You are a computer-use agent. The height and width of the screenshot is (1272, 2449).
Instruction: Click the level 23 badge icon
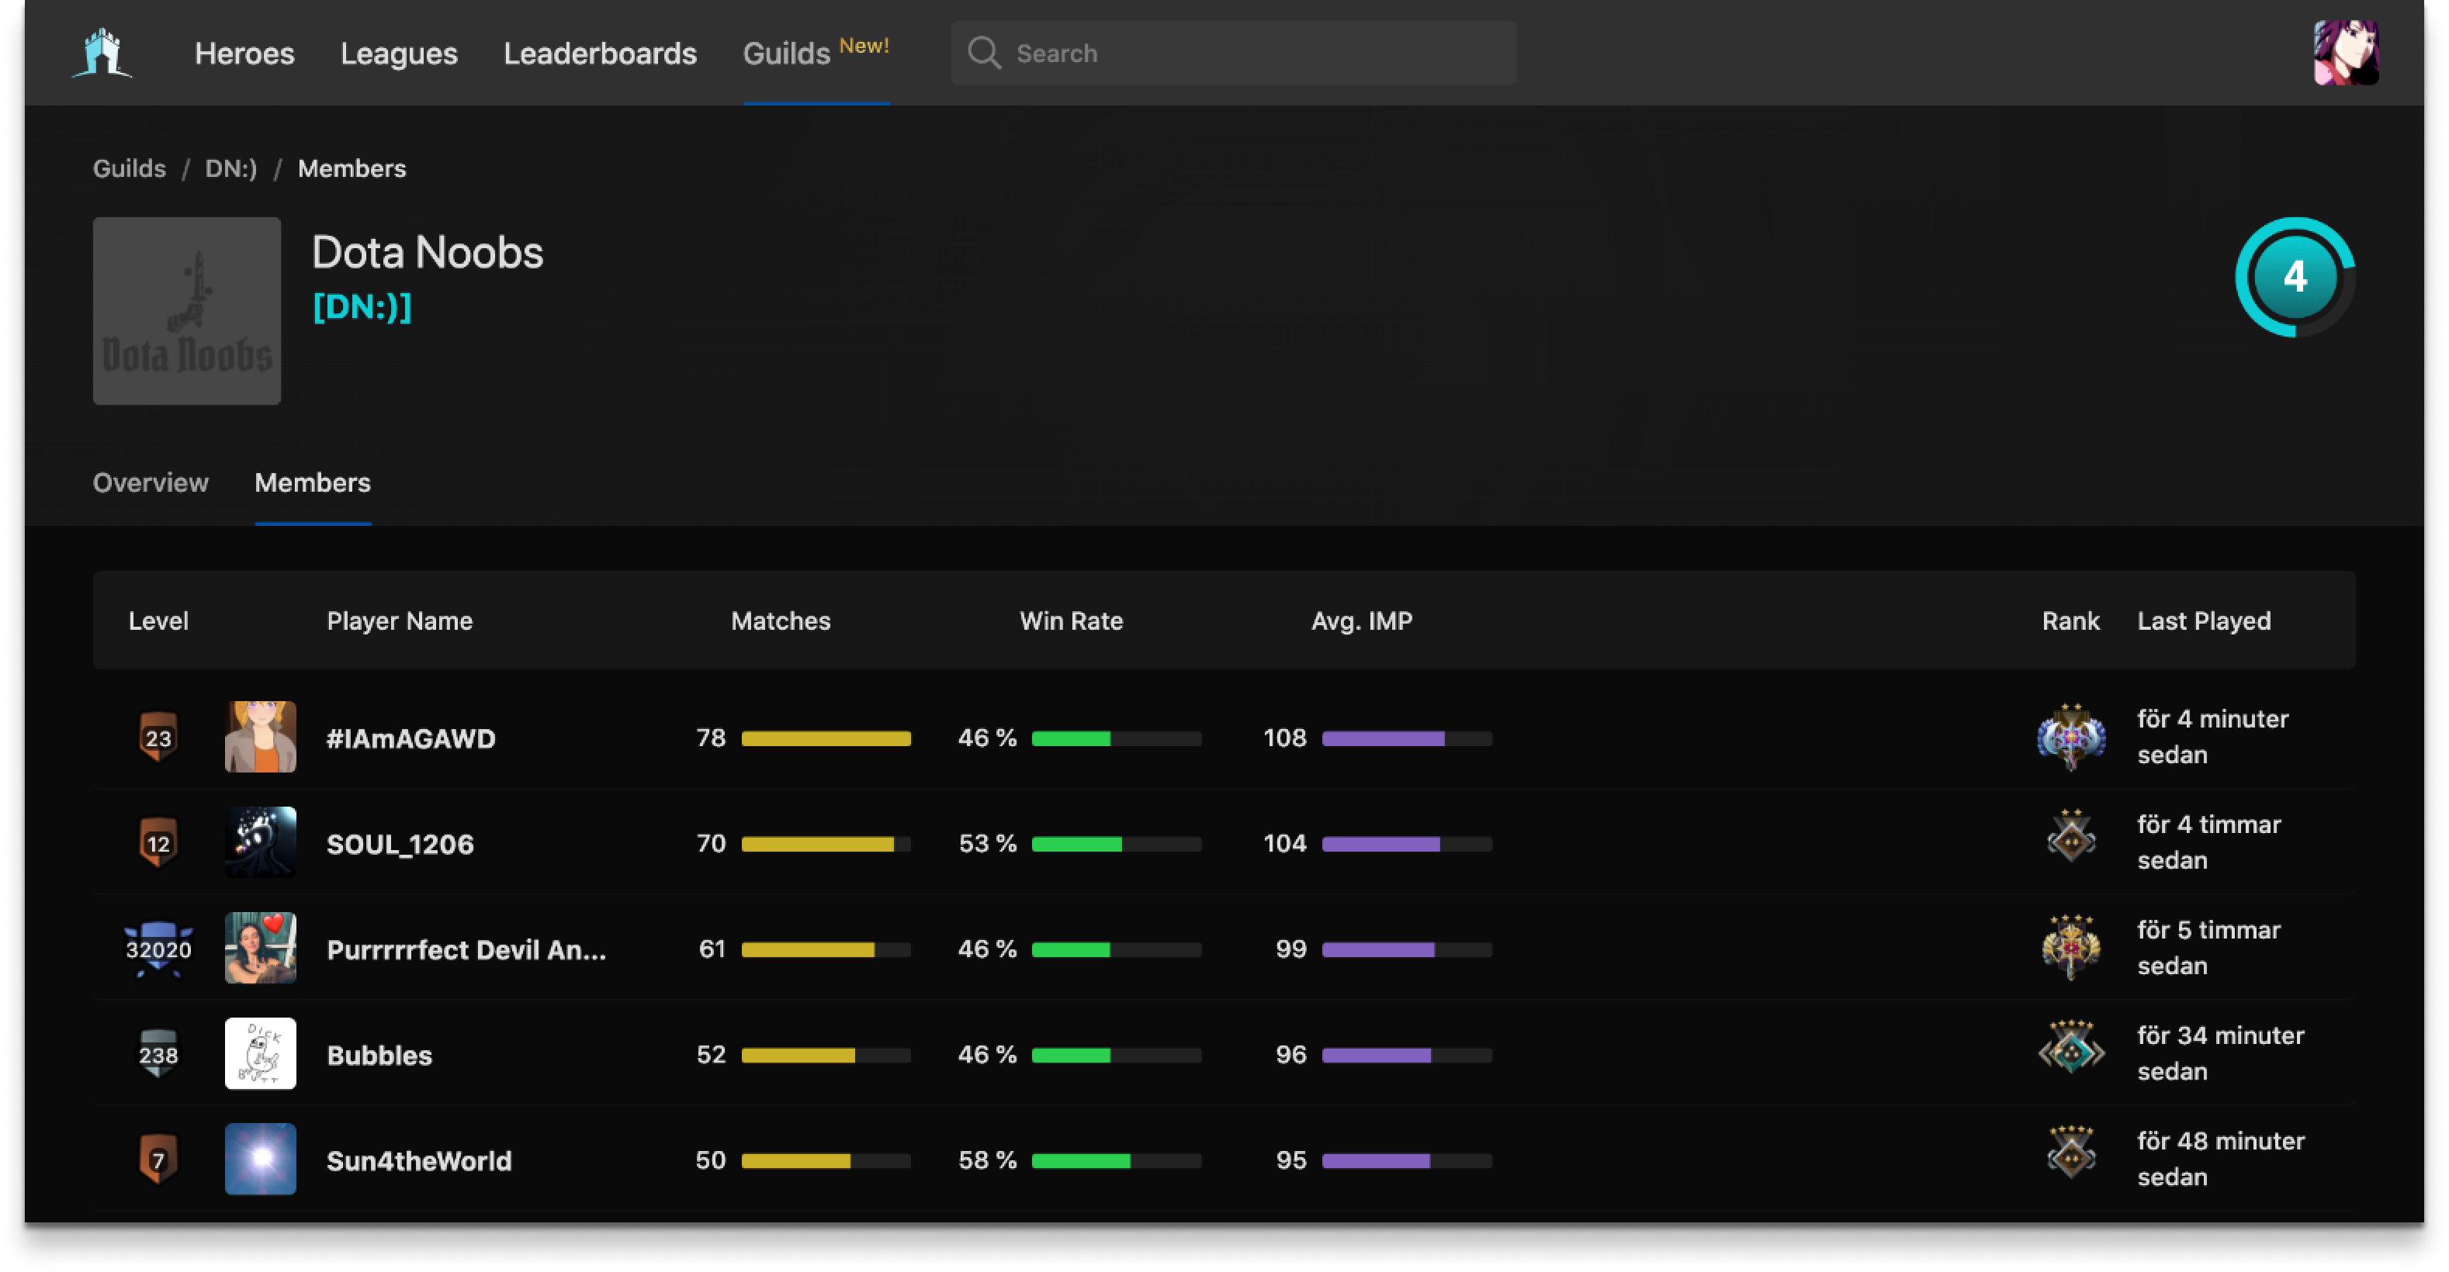click(x=158, y=737)
